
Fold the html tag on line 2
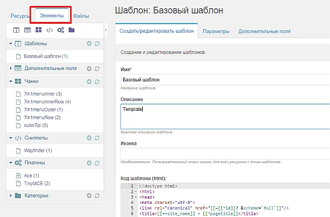(x=136, y=192)
